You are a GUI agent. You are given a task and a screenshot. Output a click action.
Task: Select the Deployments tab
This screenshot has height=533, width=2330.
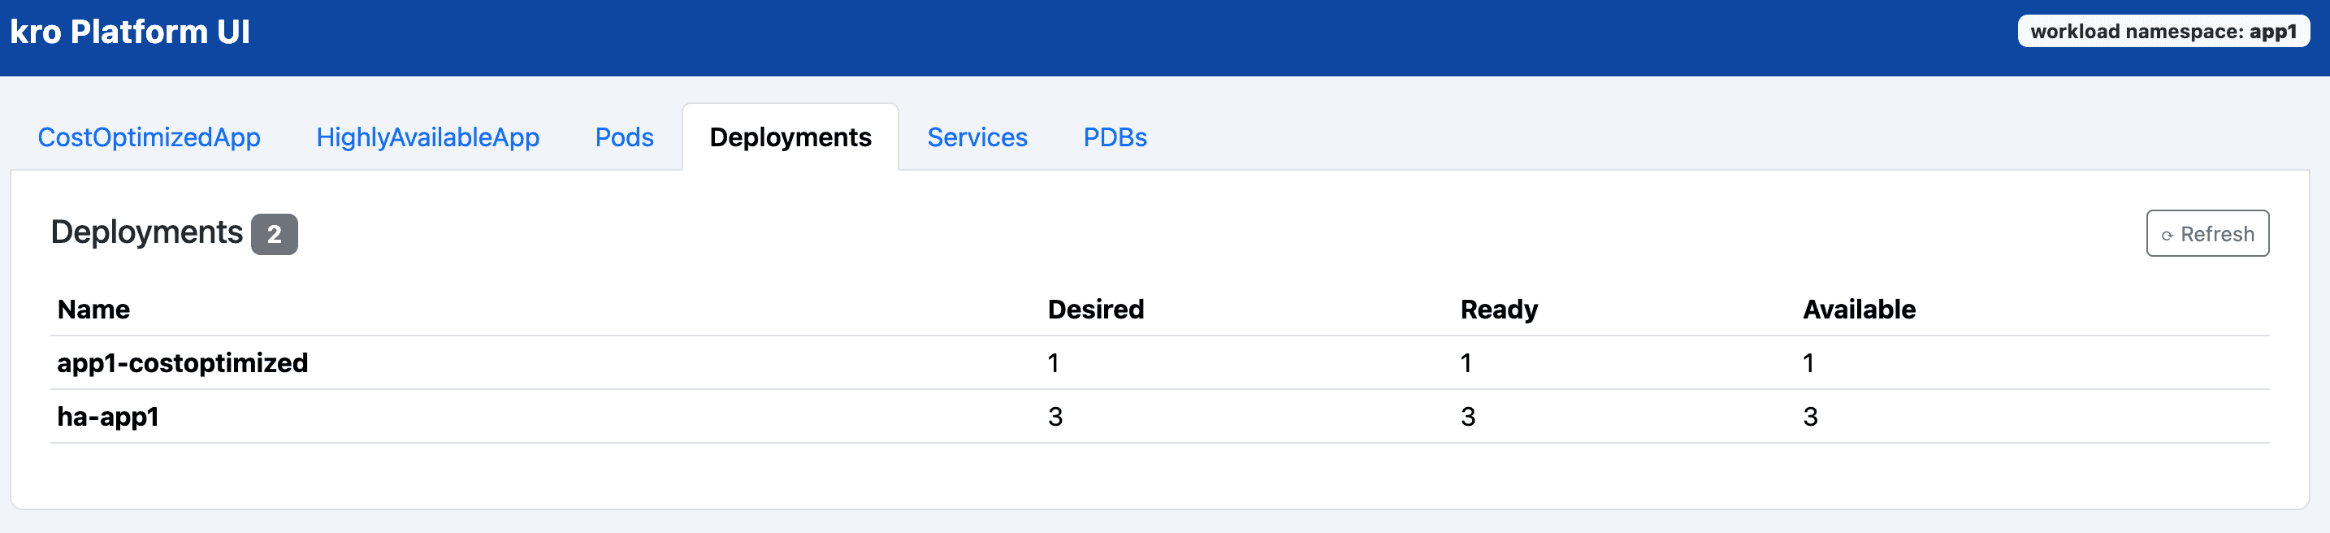coord(790,136)
